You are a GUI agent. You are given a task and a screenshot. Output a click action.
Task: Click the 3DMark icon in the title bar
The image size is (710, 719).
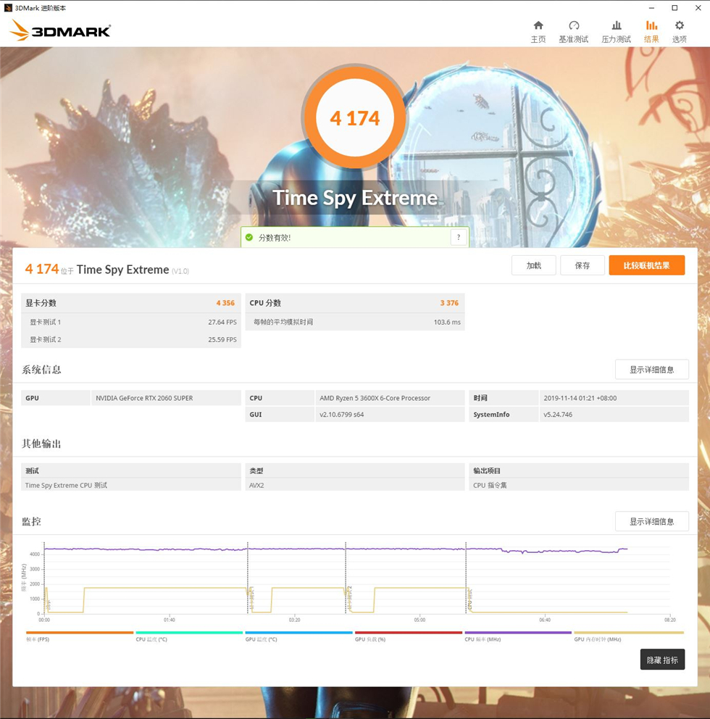[7, 8]
